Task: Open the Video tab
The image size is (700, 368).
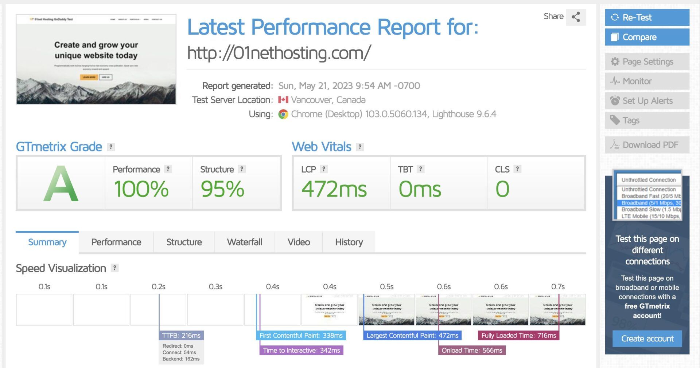Action: click(x=299, y=242)
